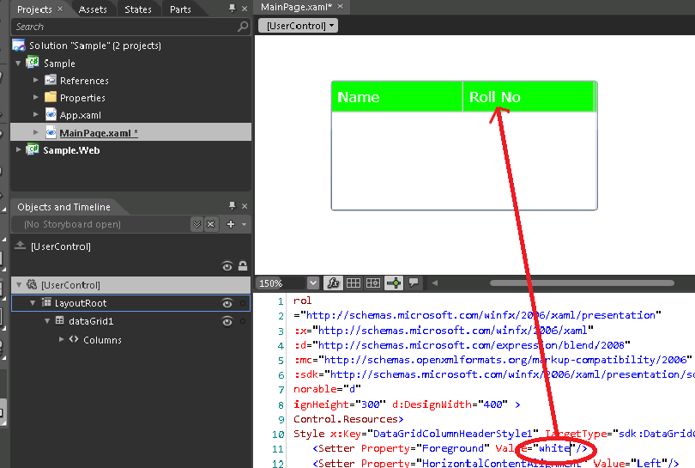
Task: Pin the Projects panel
Action: click(233, 9)
